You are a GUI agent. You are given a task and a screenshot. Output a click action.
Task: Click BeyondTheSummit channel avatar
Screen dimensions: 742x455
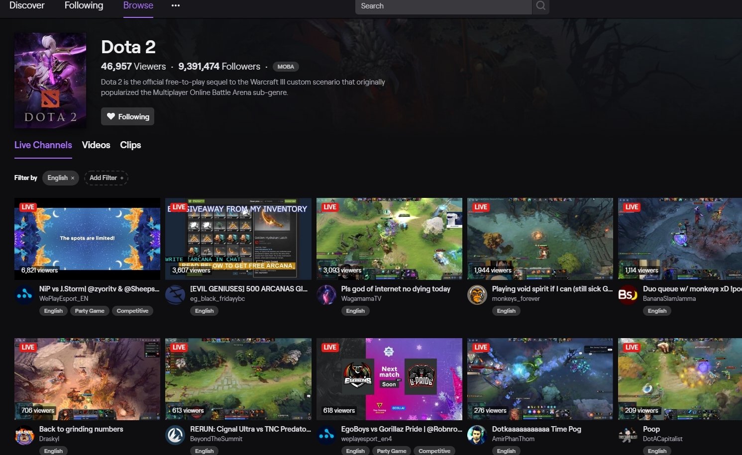click(x=175, y=435)
